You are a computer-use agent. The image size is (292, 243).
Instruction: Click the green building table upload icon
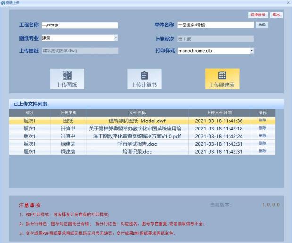[222, 75]
